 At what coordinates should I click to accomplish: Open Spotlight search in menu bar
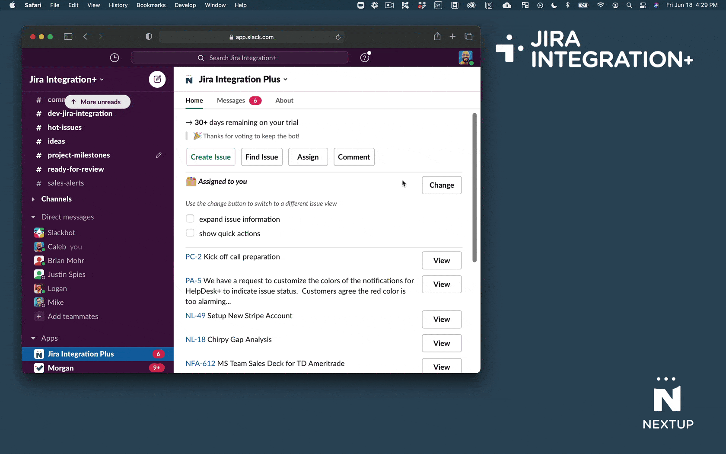[x=629, y=5]
